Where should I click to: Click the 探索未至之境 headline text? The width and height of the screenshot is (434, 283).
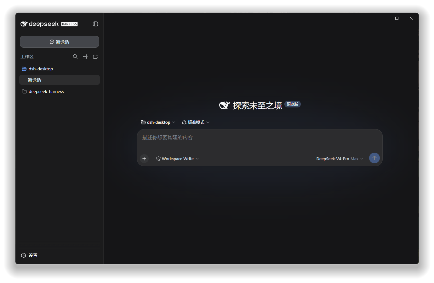(257, 106)
